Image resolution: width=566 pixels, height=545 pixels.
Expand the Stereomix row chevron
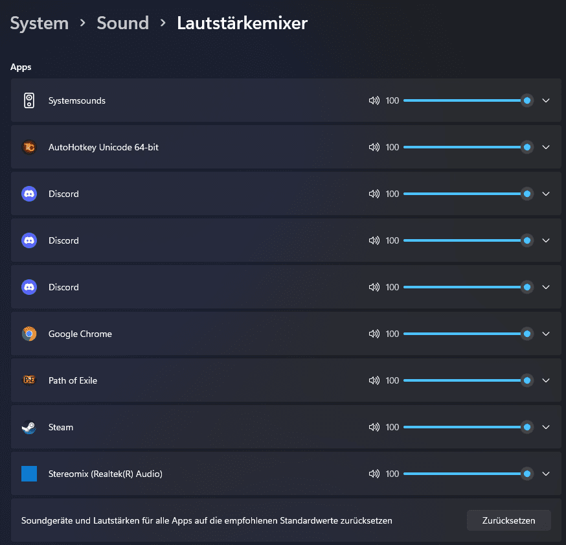tap(546, 474)
